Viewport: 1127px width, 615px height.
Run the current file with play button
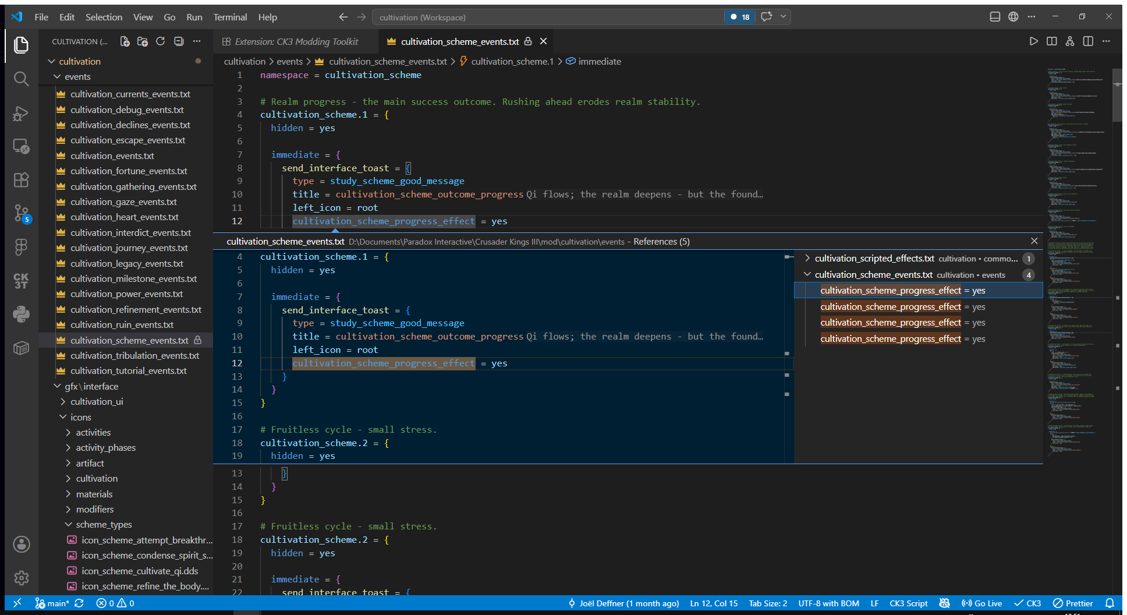coord(1033,41)
